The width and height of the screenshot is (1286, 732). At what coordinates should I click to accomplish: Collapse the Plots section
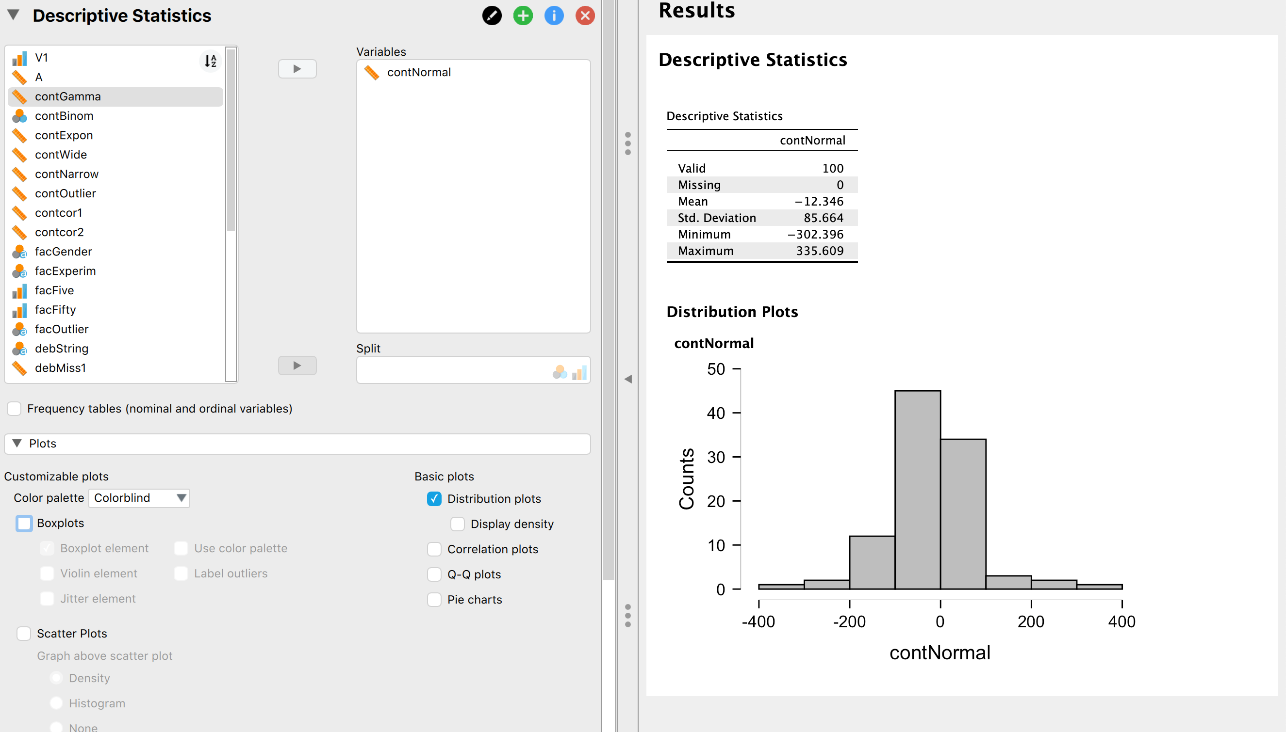tap(16, 443)
